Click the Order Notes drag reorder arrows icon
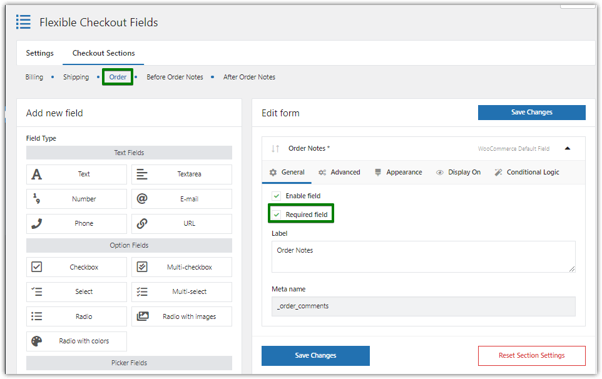 coord(275,148)
